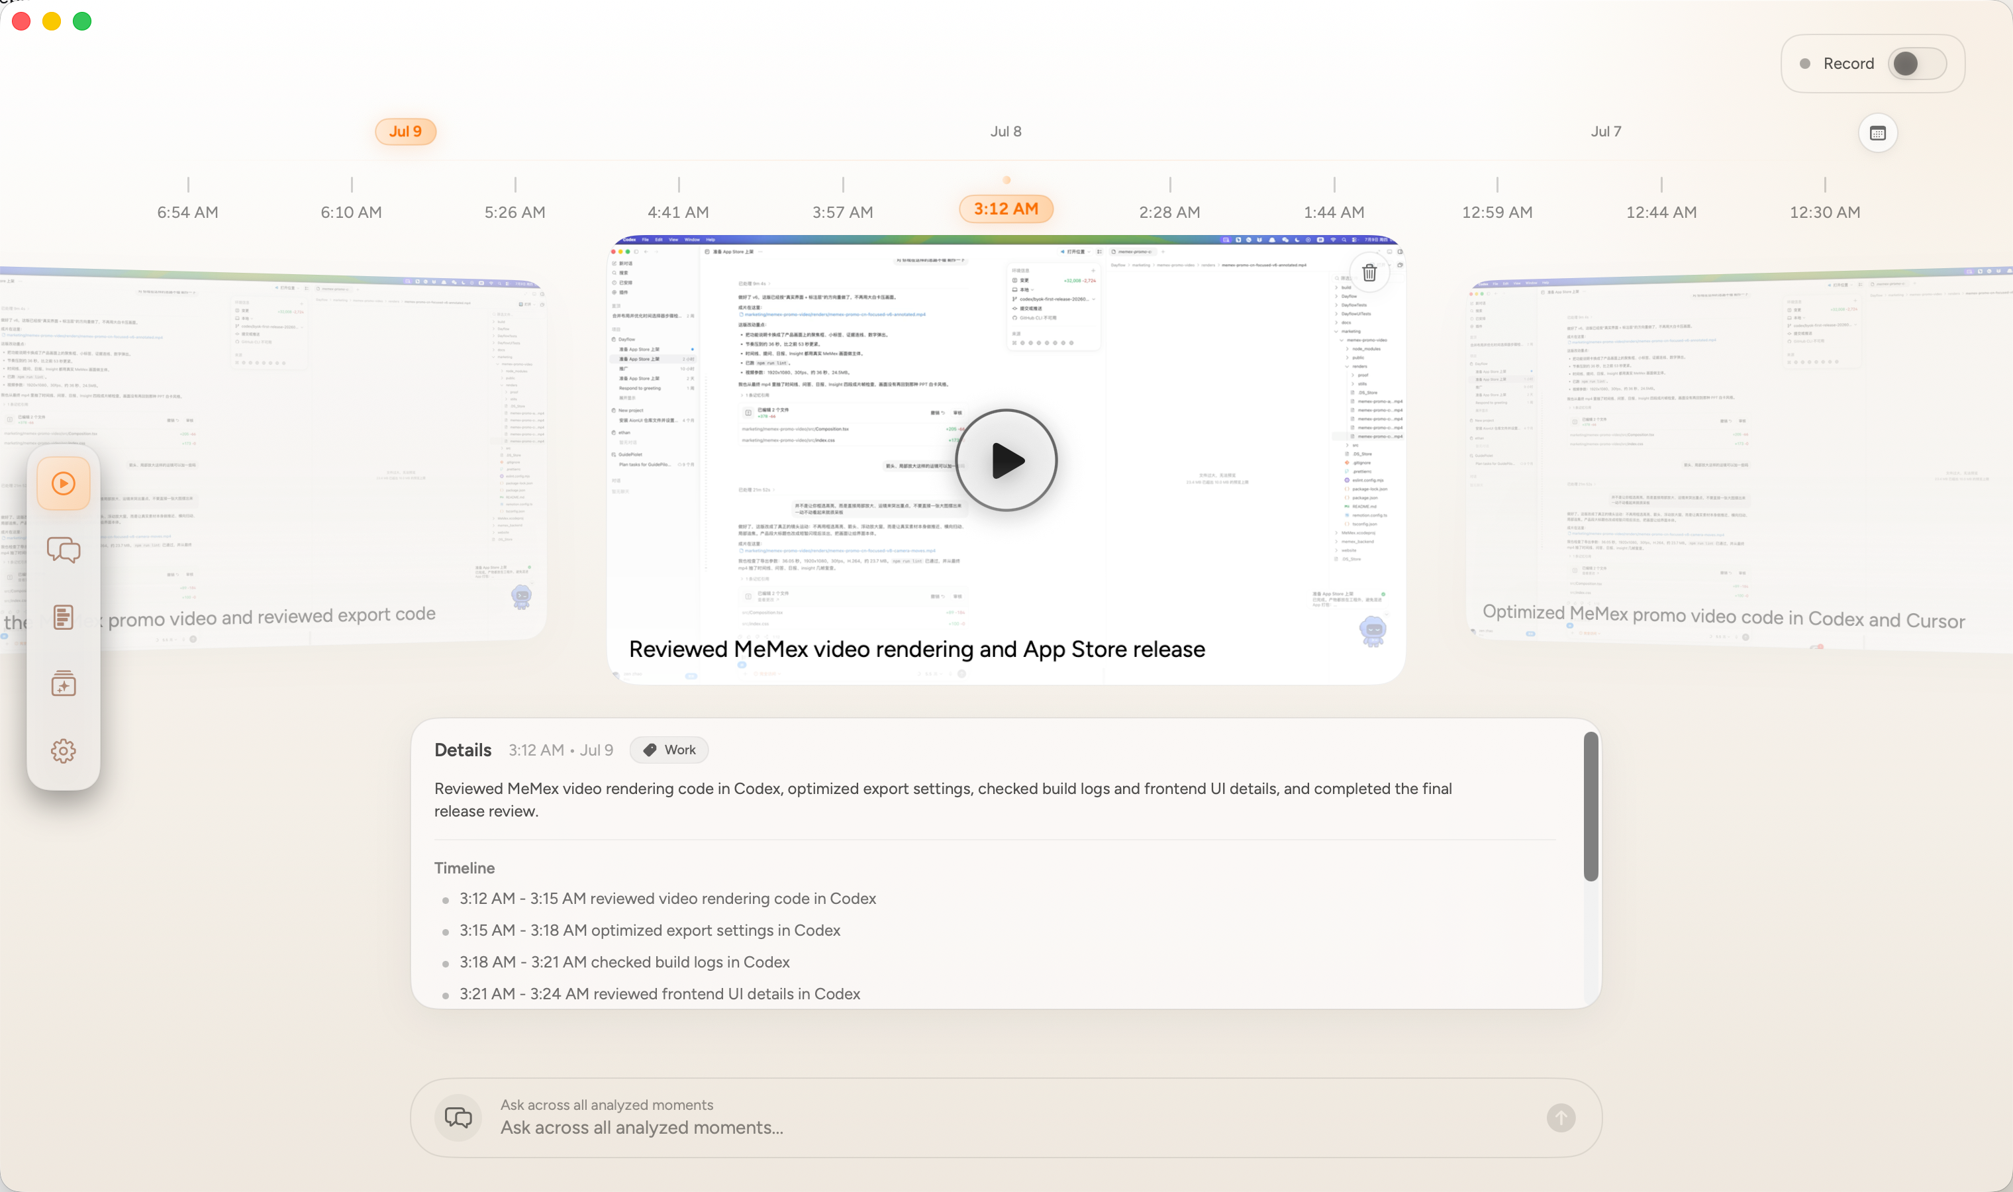This screenshot has width=2013, height=1192.
Task: Jump to Jul 9 date
Action: 405,132
